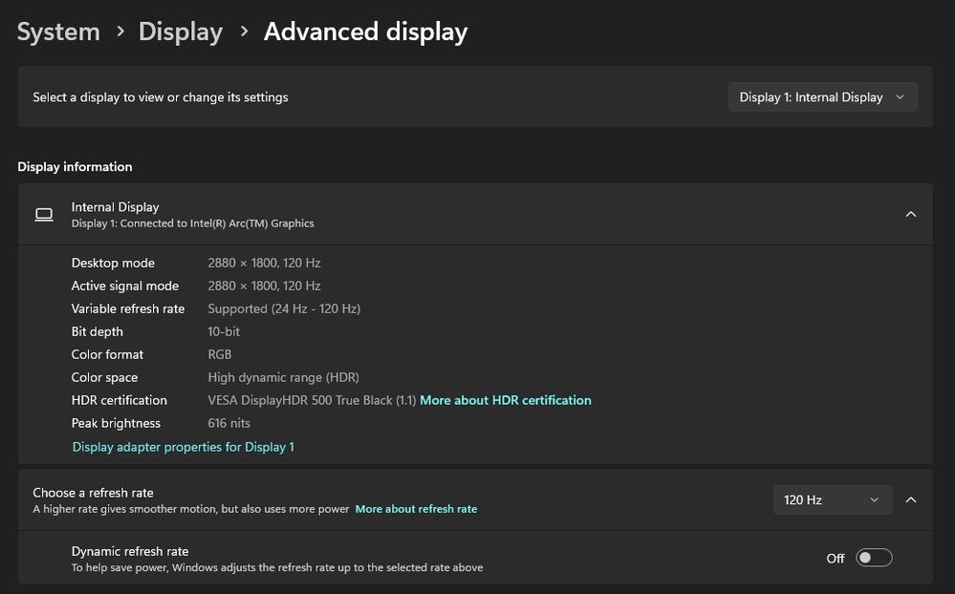Open More about refresh rate link

(x=416, y=508)
